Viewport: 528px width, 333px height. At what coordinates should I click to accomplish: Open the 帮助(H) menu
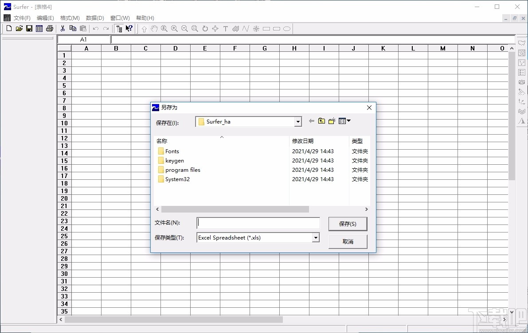[x=145, y=18]
